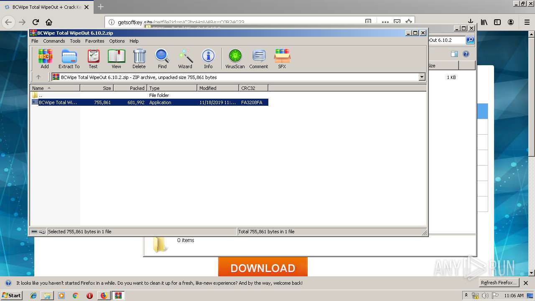
Task: Open the Help menu
Action: (x=134, y=41)
